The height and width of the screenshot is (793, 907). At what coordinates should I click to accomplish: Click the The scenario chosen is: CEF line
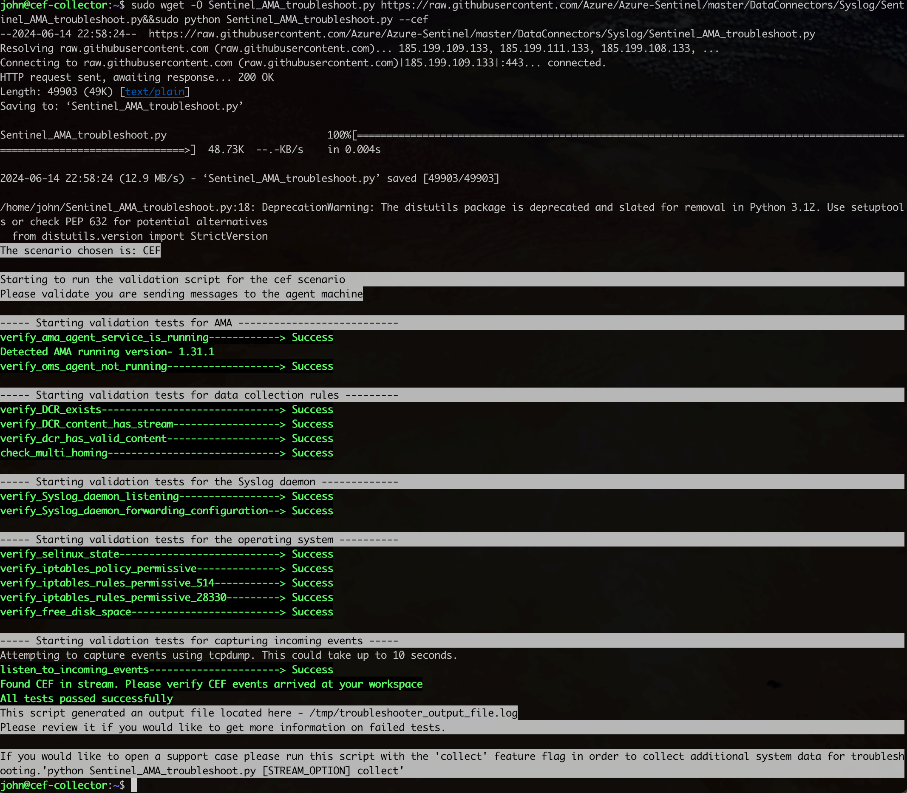80,250
